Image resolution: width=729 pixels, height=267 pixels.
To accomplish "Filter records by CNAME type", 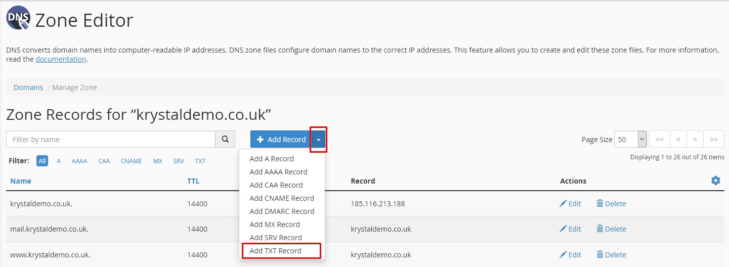I will click(x=132, y=161).
